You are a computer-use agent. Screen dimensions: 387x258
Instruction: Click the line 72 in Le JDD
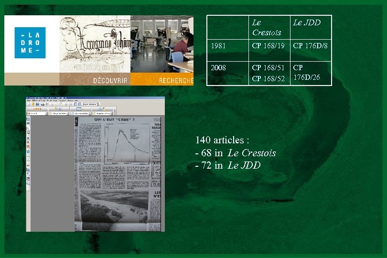click(228, 165)
